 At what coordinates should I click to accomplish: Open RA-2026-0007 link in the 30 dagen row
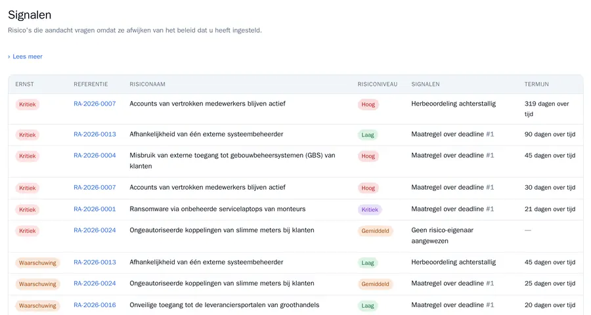pyautogui.click(x=95, y=187)
